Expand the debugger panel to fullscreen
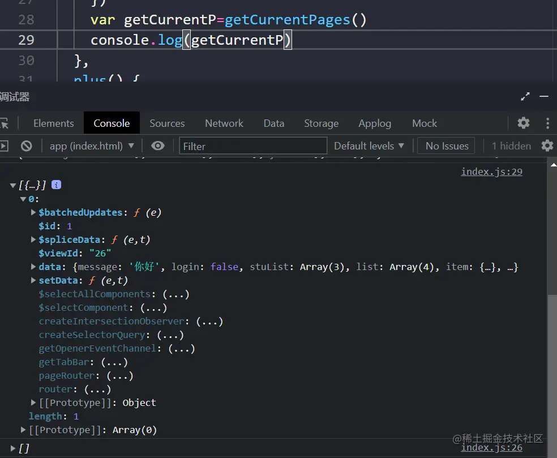Screen dimensions: 557x458 [525, 96]
